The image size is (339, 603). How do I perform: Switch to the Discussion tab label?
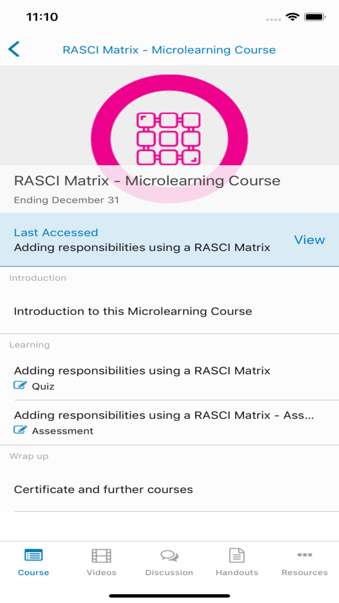(x=169, y=572)
